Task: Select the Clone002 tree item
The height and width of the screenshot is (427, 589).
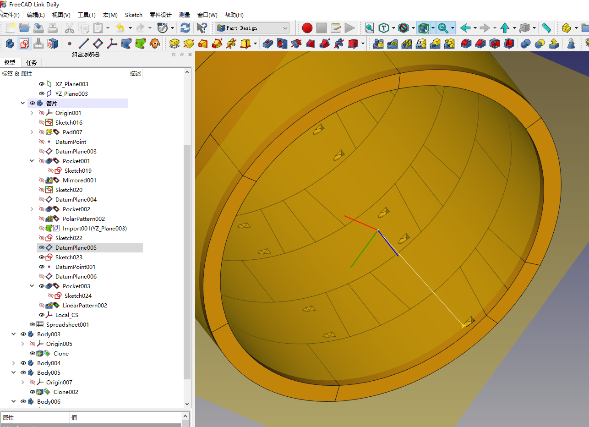Action: [66, 392]
